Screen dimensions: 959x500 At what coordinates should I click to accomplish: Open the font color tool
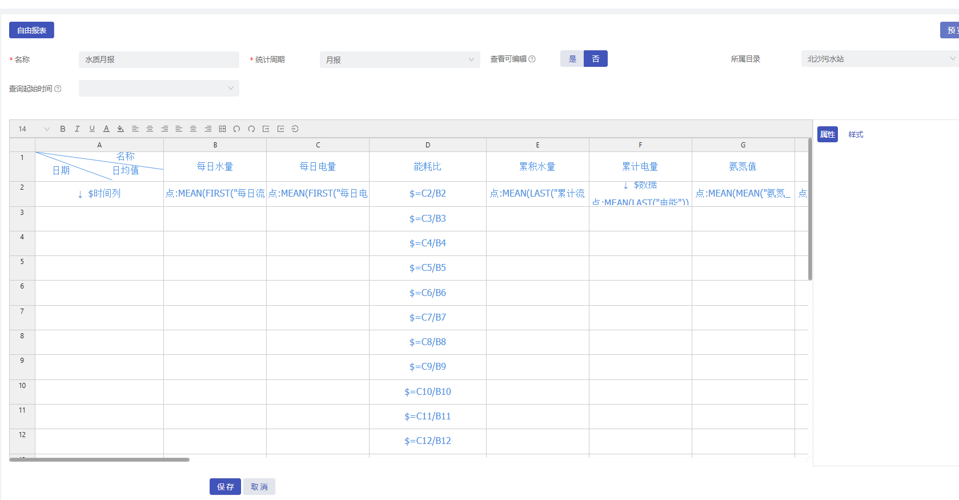[106, 129]
